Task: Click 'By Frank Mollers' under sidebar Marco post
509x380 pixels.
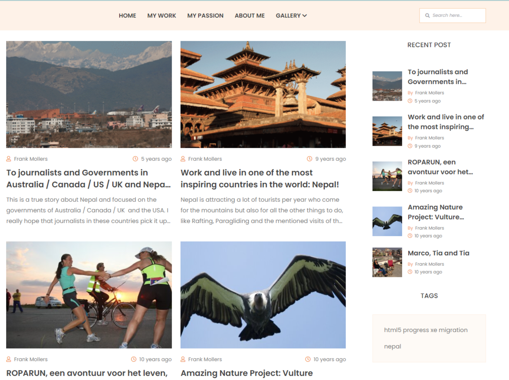Action: (x=426, y=264)
